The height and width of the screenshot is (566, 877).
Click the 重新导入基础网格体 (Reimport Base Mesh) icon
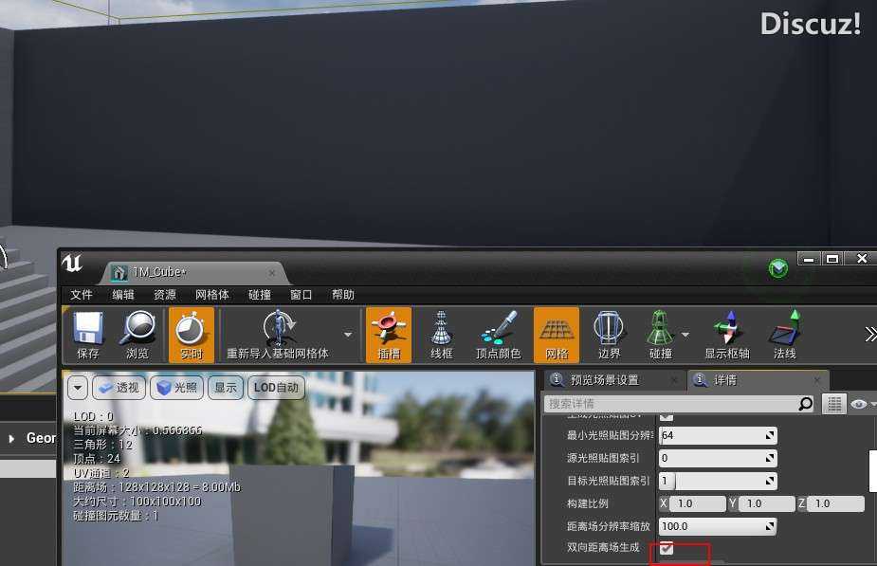[x=278, y=329]
